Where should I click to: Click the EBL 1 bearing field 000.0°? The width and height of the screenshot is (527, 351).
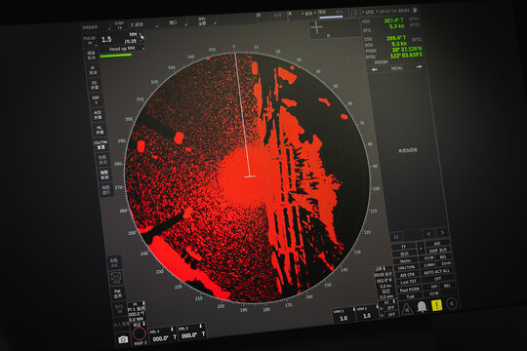pyautogui.click(x=160, y=339)
